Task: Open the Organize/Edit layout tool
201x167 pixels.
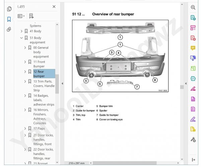Action: click(193, 27)
